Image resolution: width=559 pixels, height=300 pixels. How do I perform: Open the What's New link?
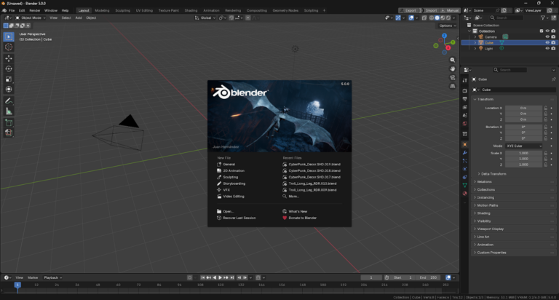(x=298, y=211)
